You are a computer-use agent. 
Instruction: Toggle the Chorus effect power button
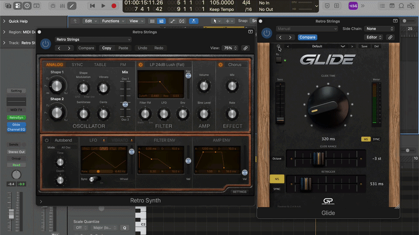(220, 64)
